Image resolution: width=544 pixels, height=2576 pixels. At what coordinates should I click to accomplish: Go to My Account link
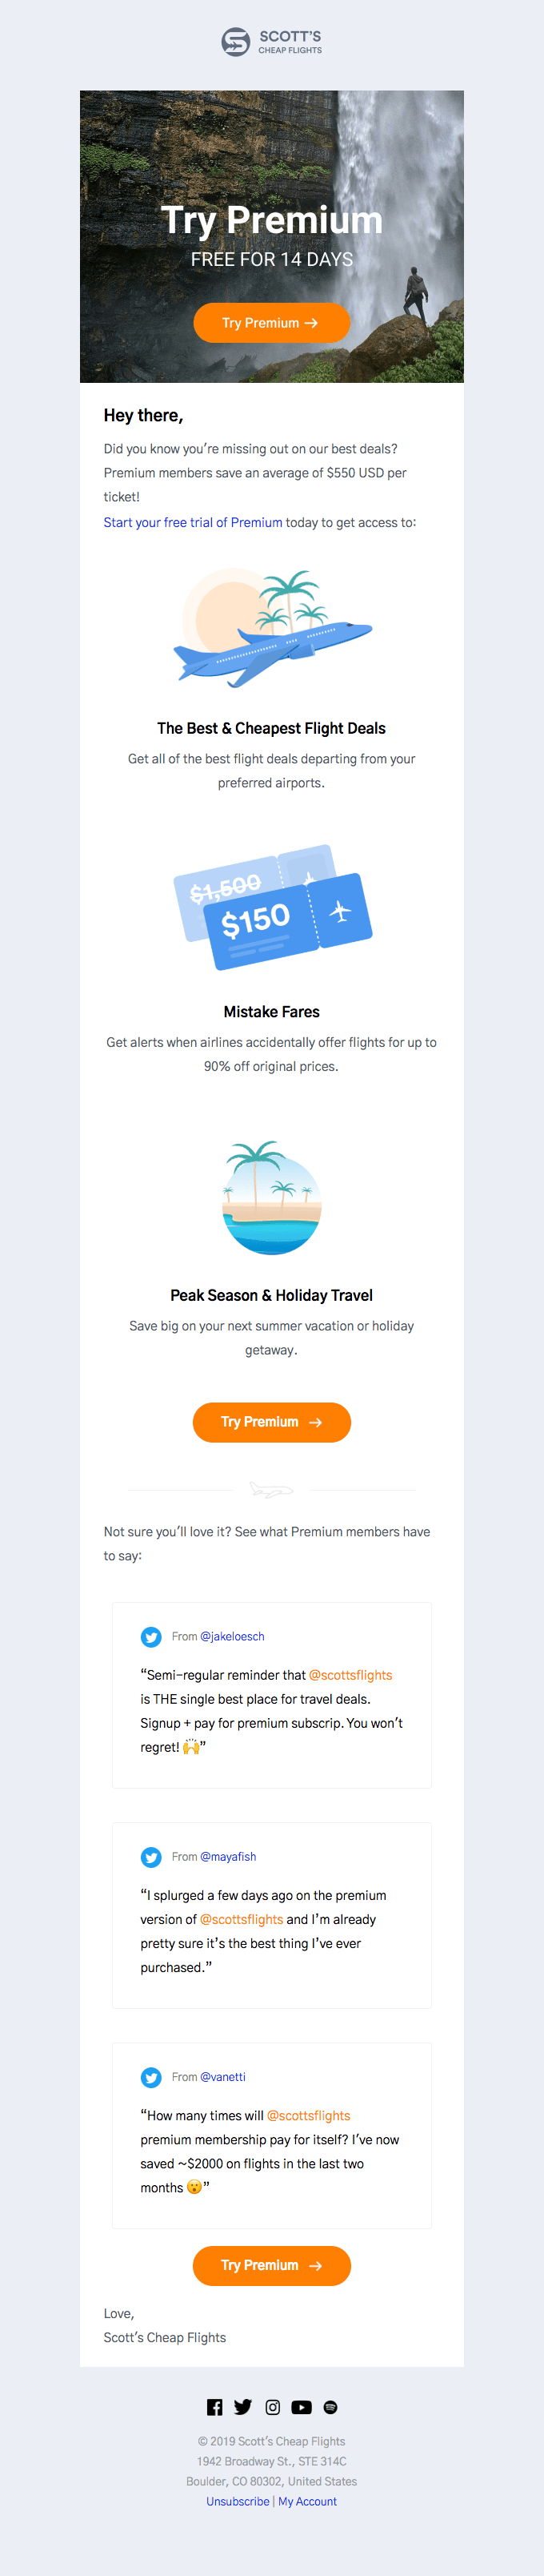tap(307, 2501)
